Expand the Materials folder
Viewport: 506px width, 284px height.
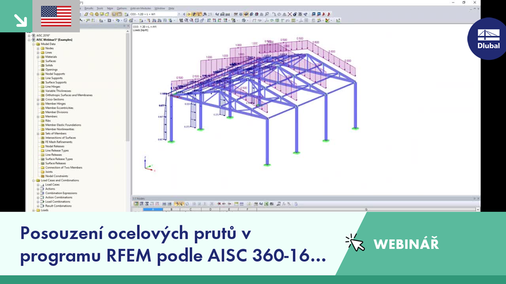(38, 57)
